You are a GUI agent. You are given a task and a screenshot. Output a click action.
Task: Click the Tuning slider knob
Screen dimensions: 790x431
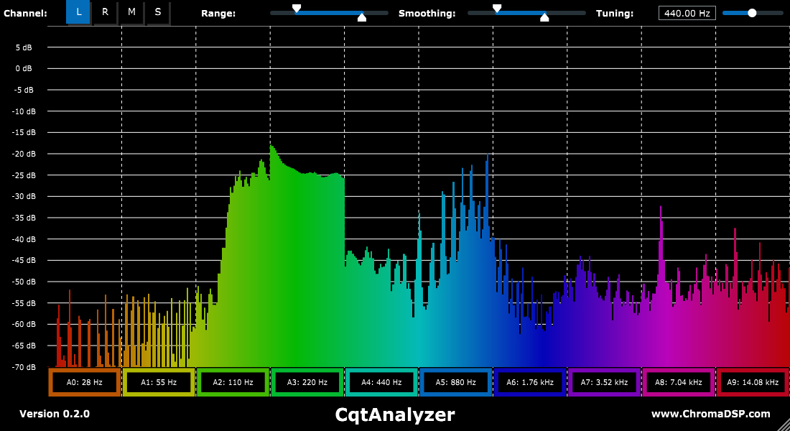tap(752, 13)
